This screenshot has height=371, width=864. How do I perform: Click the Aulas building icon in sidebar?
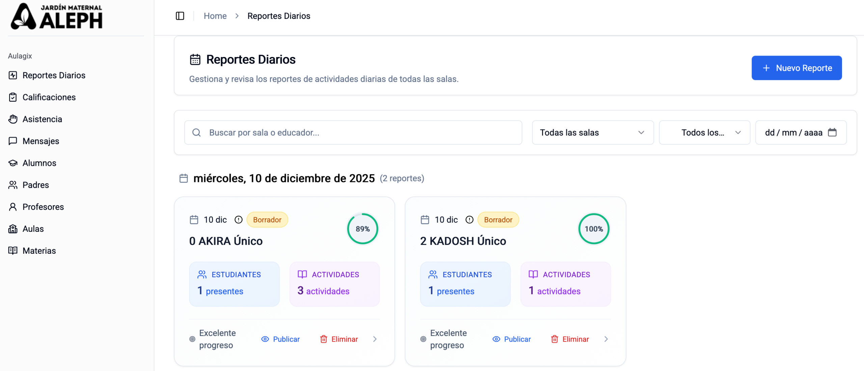point(13,229)
